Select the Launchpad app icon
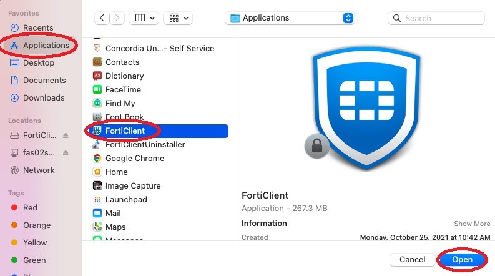This screenshot has width=495, height=276. click(x=97, y=199)
